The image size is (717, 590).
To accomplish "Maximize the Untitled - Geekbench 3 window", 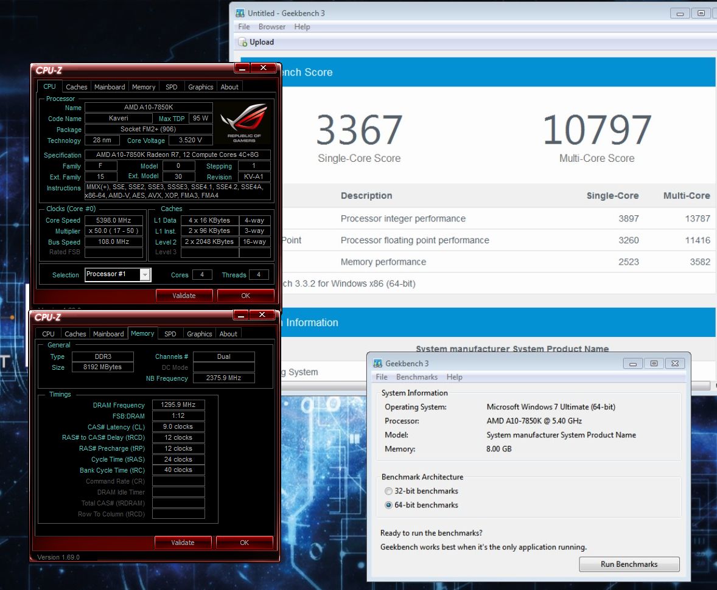I will [x=701, y=14].
